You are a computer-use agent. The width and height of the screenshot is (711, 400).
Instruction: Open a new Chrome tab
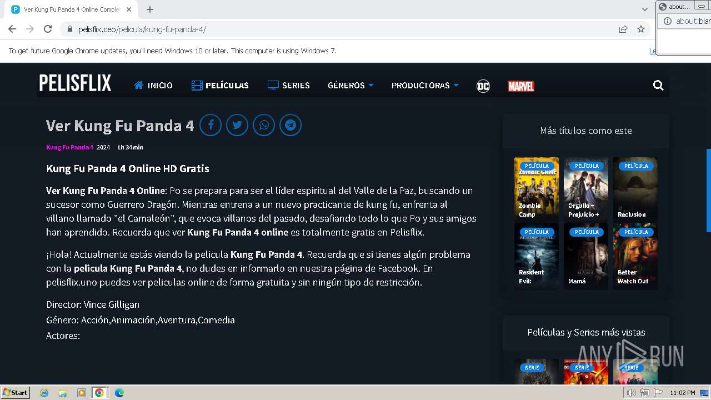pyautogui.click(x=150, y=9)
